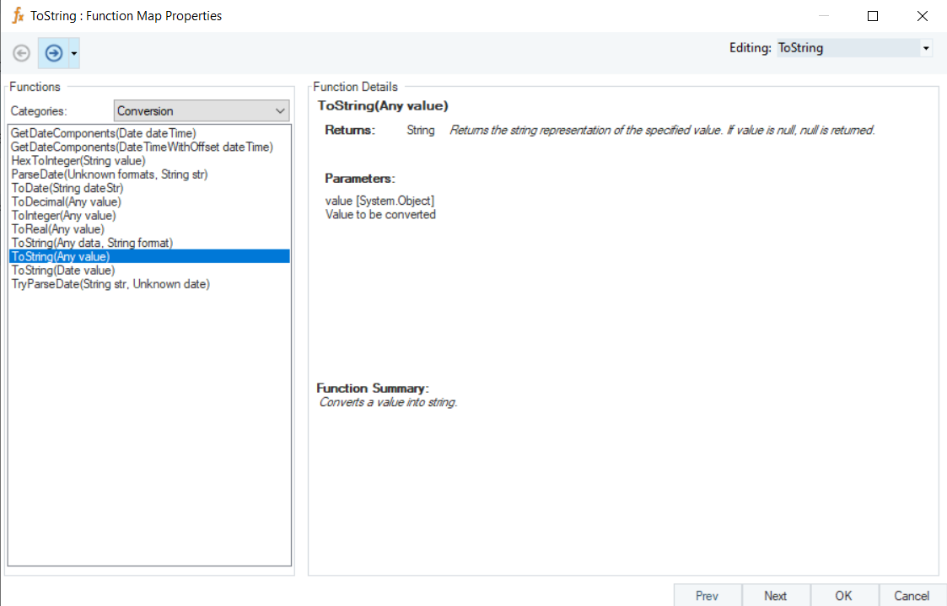
Task: Select ToDate(String dateStr) function
Action: coord(67,188)
